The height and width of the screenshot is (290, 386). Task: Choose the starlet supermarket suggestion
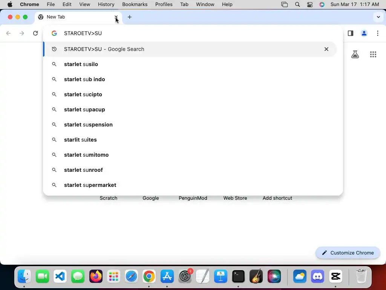pos(190,185)
